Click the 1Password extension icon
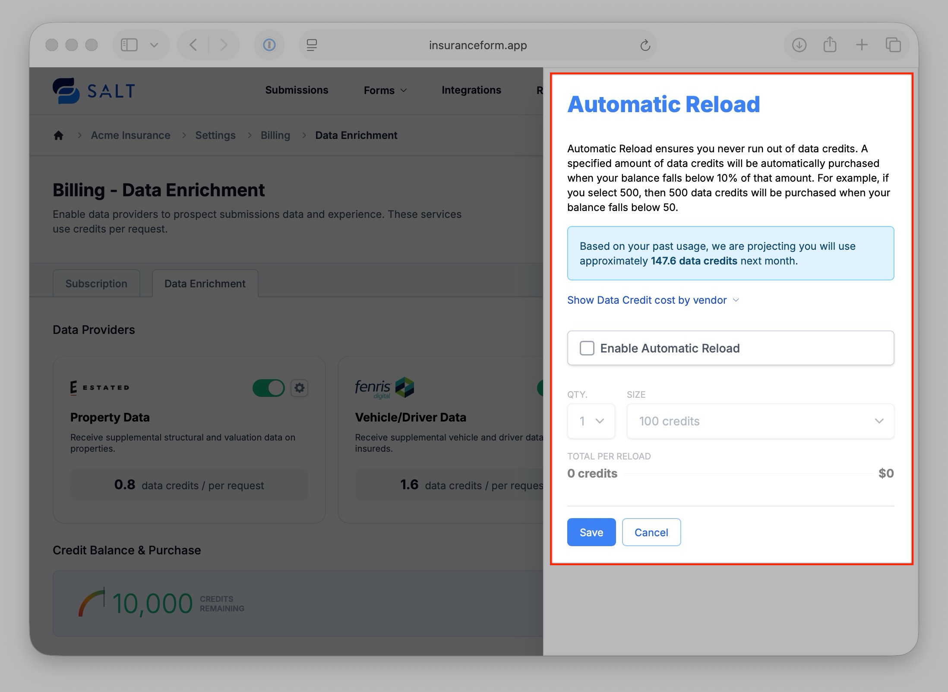This screenshot has height=692, width=948. 269,45
